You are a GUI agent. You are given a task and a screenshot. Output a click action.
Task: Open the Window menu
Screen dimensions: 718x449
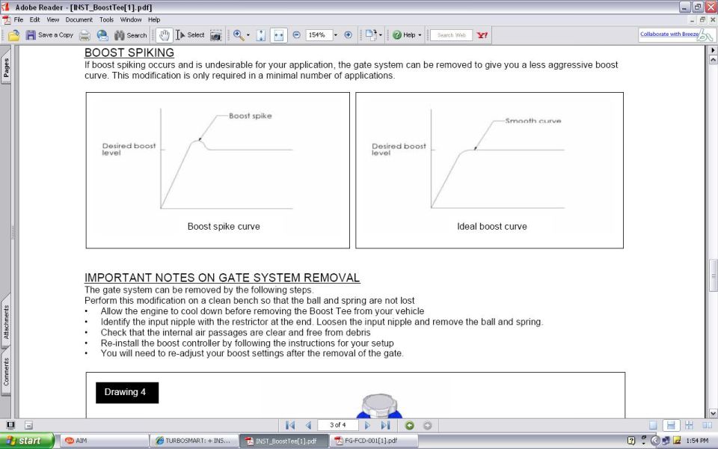point(131,19)
